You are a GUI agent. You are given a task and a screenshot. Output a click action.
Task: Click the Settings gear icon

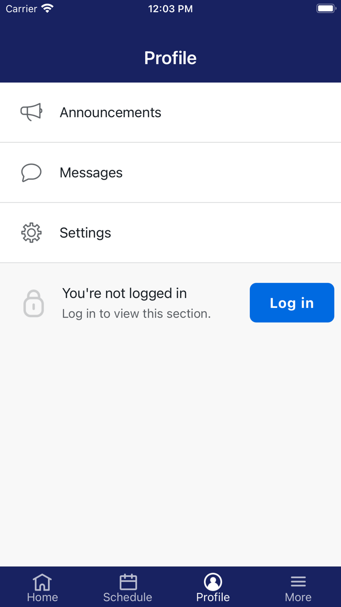pyautogui.click(x=31, y=233)
